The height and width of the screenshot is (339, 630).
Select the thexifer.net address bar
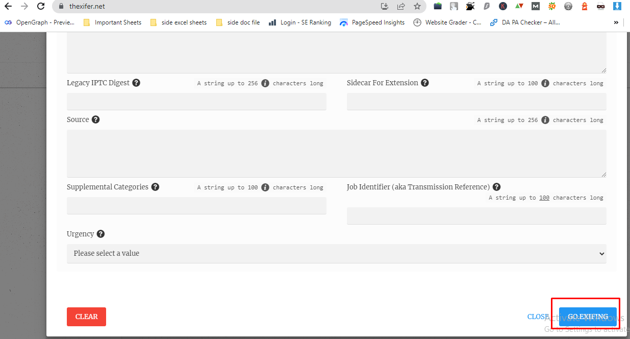[x=219, y=7]
